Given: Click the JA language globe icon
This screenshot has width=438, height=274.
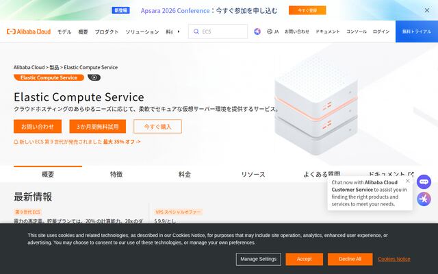Looking at the screenshot, I should [270, 32].
